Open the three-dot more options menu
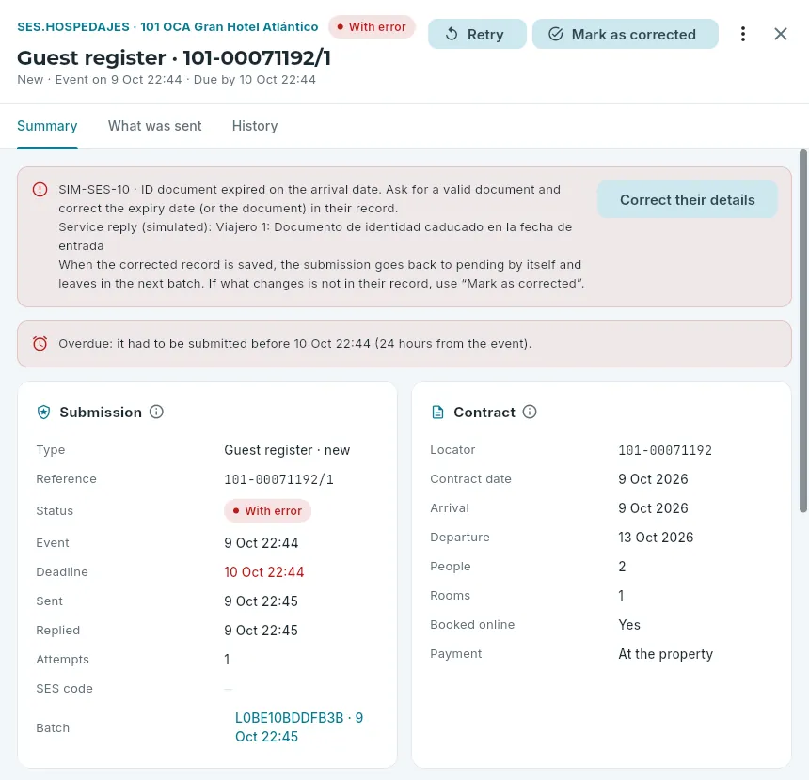Image resolution: width=809 pixels, height=780 pixels. (x=742, y=34)
